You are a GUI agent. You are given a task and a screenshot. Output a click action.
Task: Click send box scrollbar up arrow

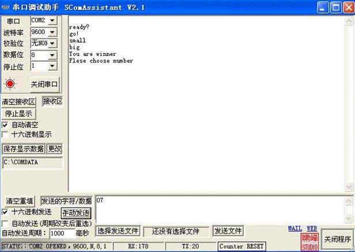pyautogui.click(x=349, y=201)
